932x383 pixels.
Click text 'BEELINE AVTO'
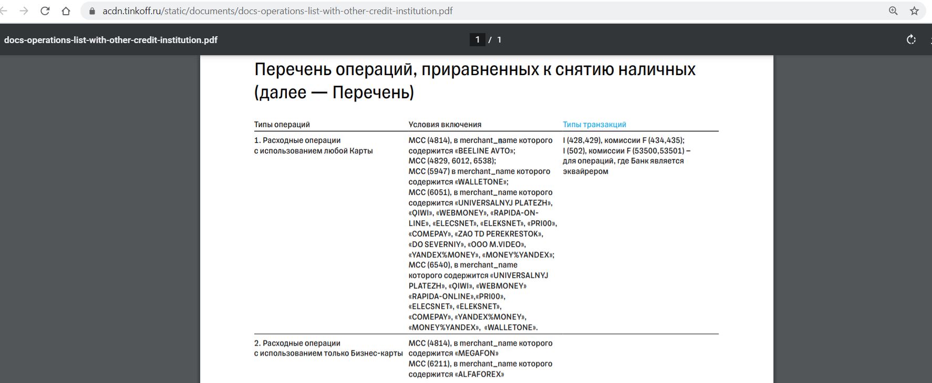pos(484,151)
